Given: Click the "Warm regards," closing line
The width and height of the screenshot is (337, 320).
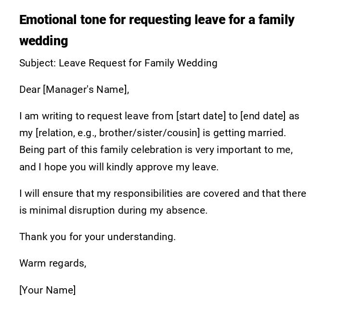Looking at the screenshot, I should click(53, 263).
